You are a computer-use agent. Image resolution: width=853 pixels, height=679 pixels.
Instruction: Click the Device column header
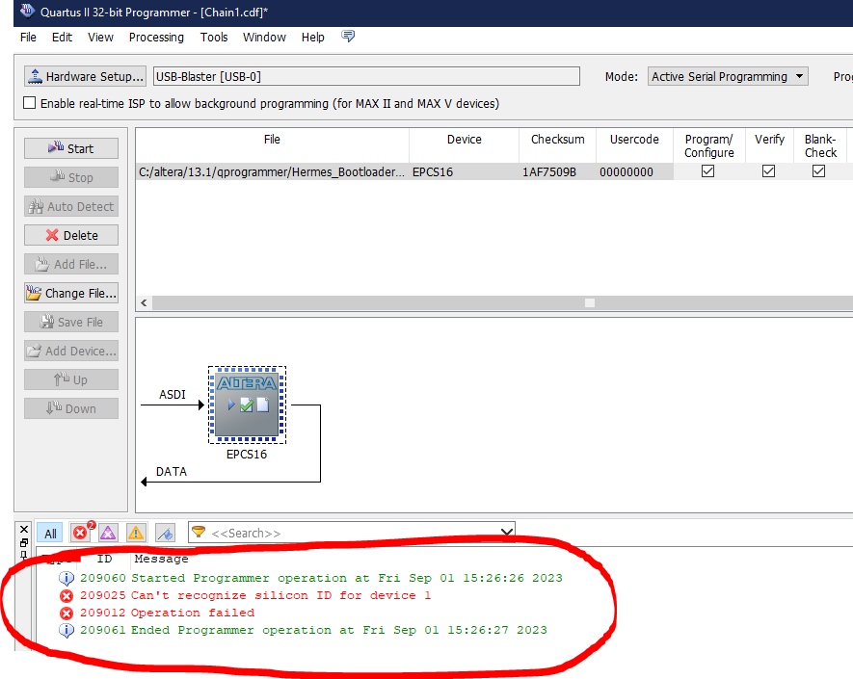point(464,140)
